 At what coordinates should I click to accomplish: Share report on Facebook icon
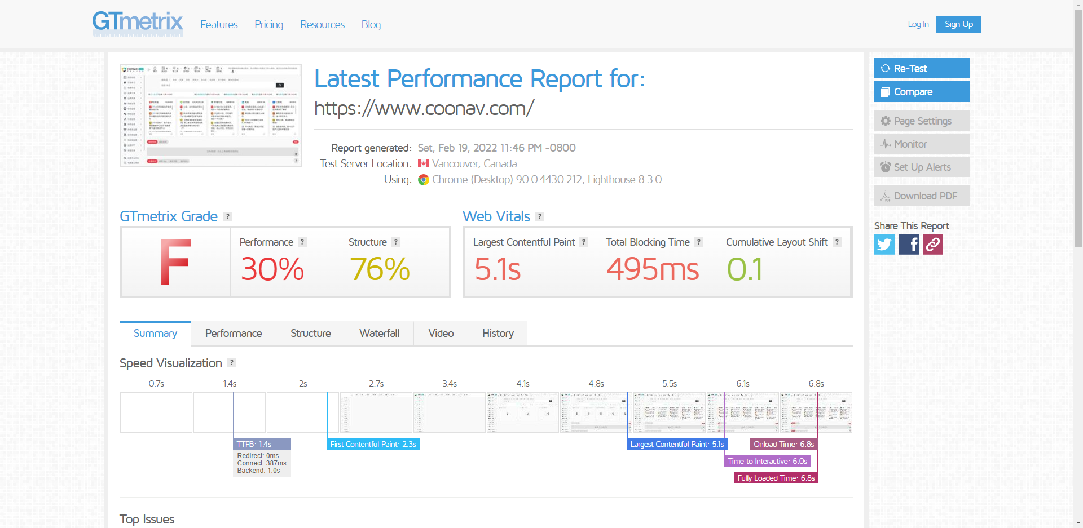pyautogui.click(x=909, y=245)
